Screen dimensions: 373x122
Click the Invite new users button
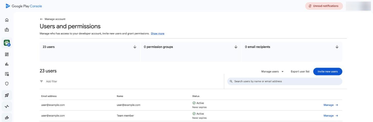tap(328, 71)
